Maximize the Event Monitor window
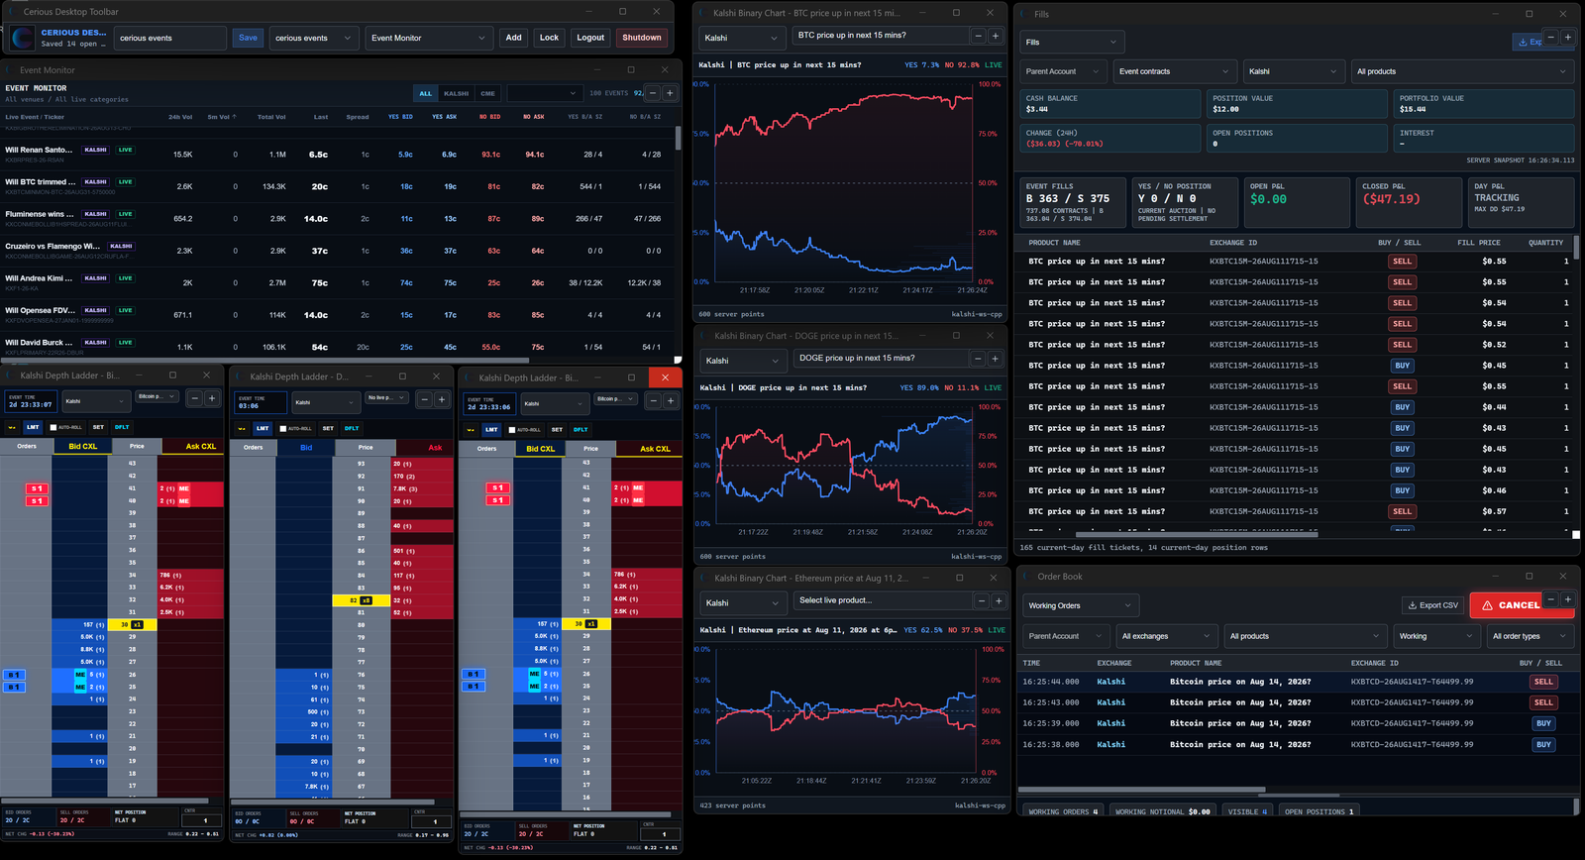The image size is (1585, 860). click(x=631, y=69)
